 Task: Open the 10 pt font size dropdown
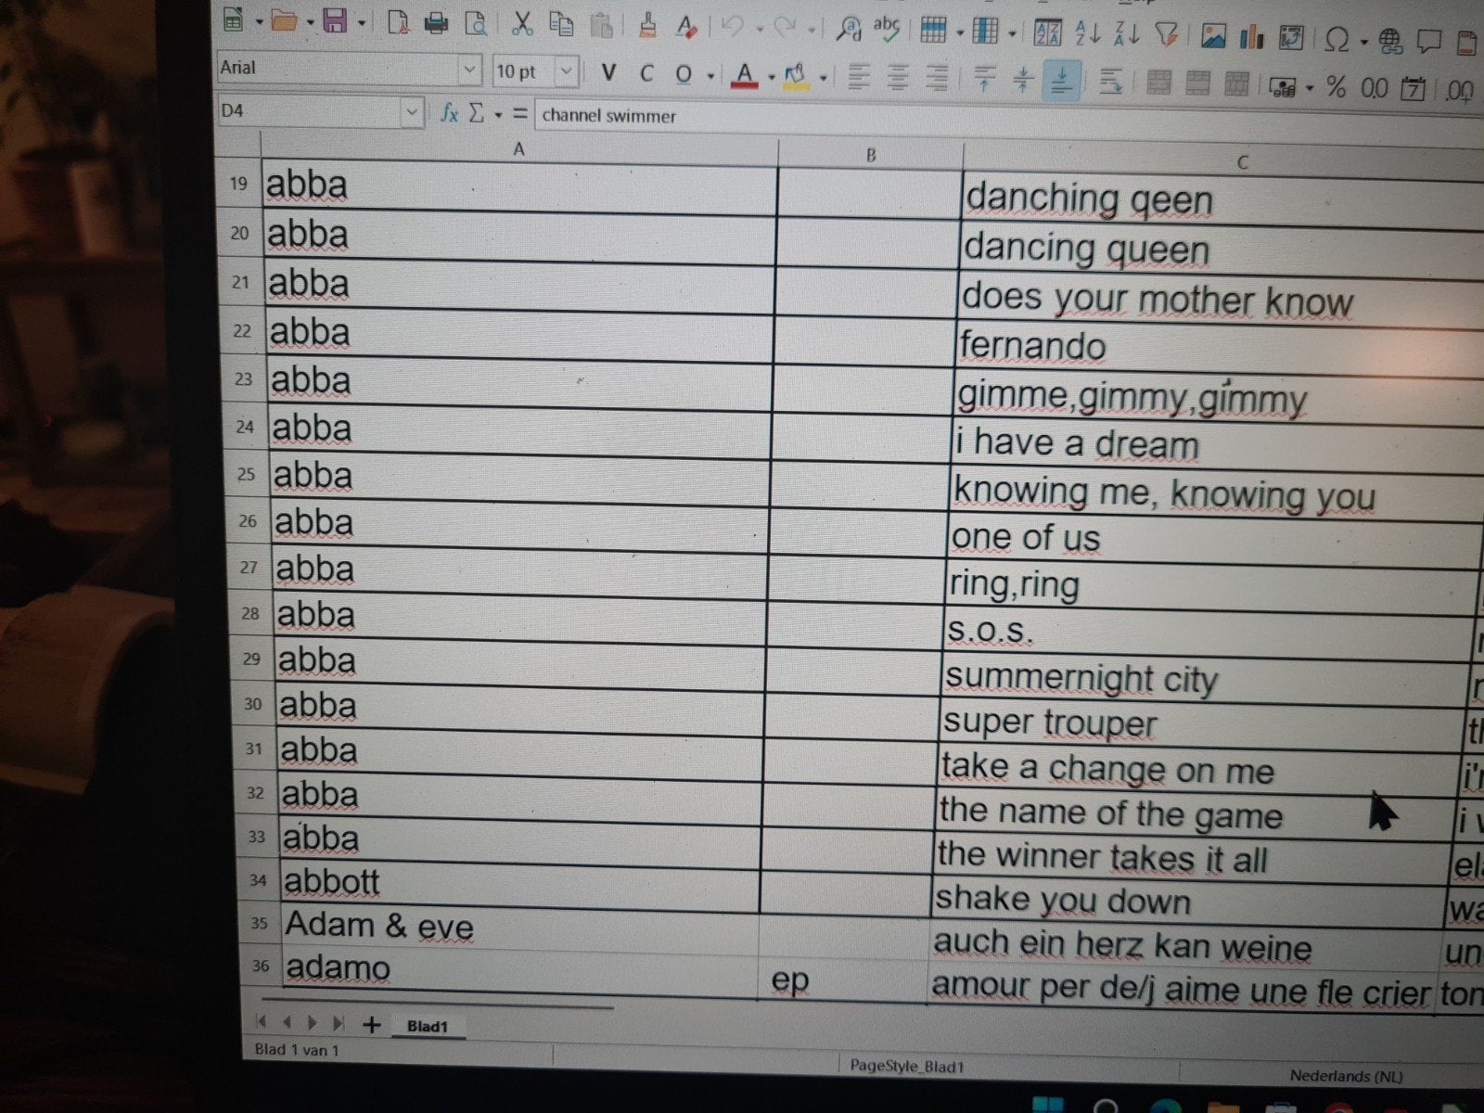566,71
